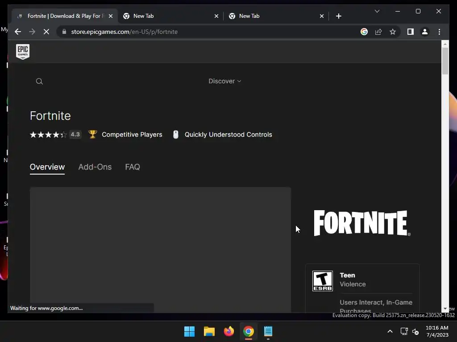Viewport: 457px width, 342px height.
Task: Click the address bar URL
Action: coord(125,32)
